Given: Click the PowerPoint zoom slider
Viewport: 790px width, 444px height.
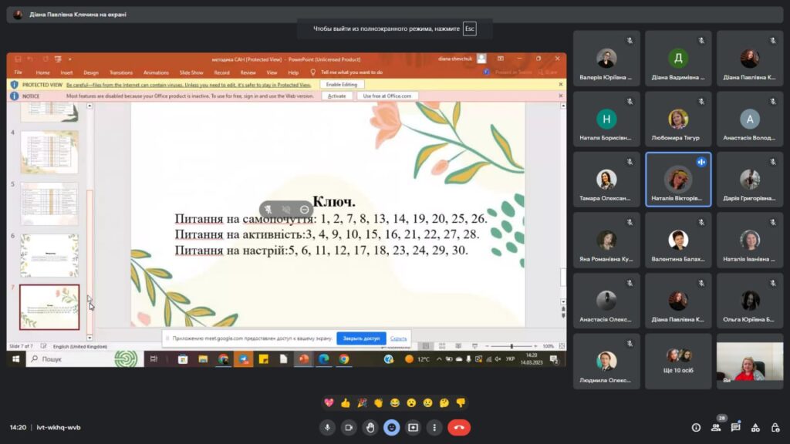Looking at the screenshot, I should click(511, 346).
